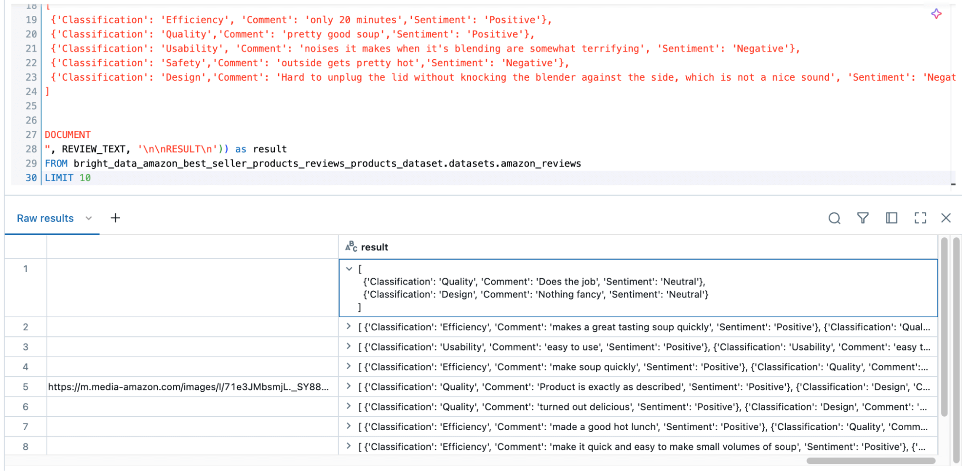Click the AI assistant sparkle icon
The image size is (962, 471).
pyautogui.click(x=936, y=14)
